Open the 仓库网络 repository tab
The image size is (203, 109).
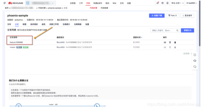(77, 24)
